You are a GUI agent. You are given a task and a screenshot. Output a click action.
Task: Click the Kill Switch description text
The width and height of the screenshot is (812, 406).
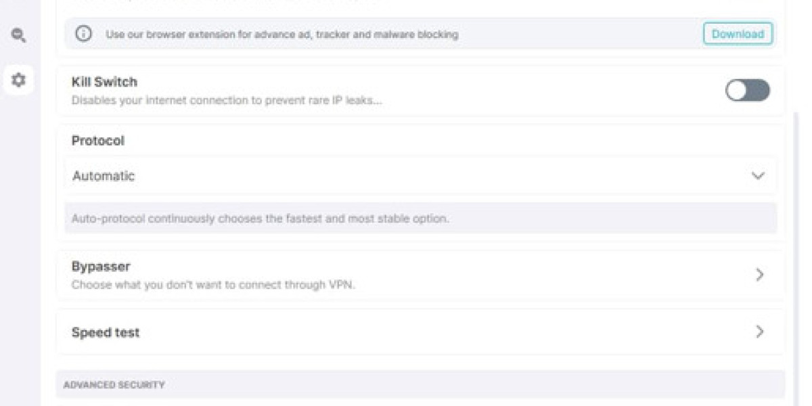(225, 100)
